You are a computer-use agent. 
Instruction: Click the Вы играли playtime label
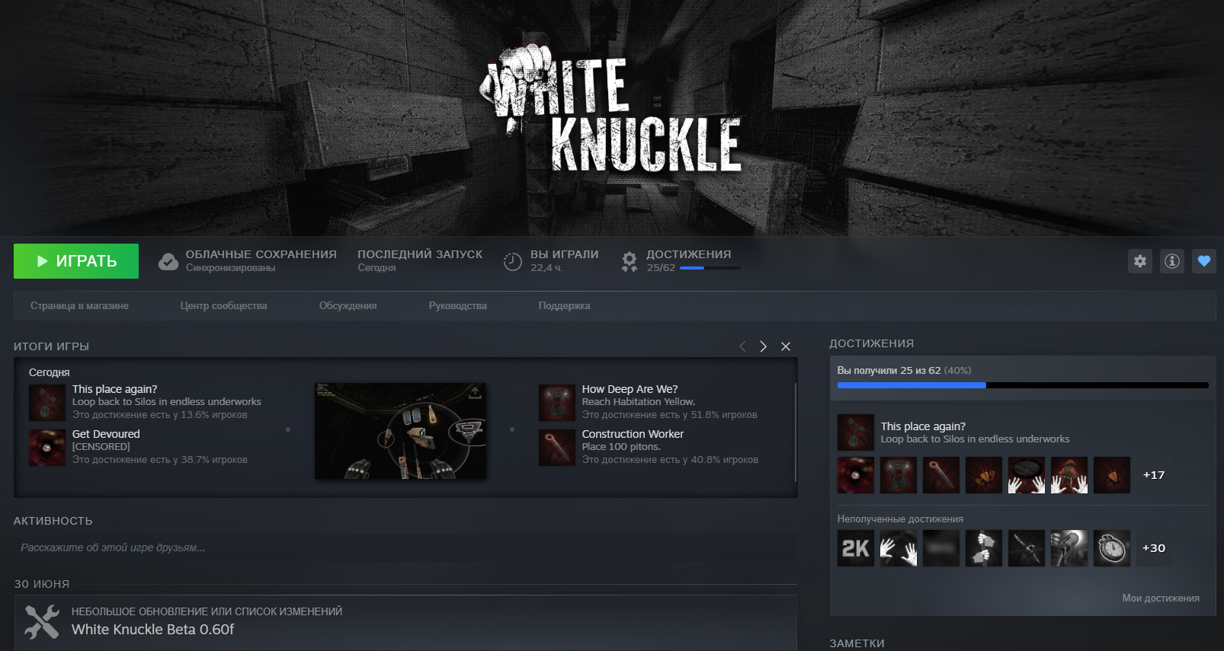tap(565, 254)
